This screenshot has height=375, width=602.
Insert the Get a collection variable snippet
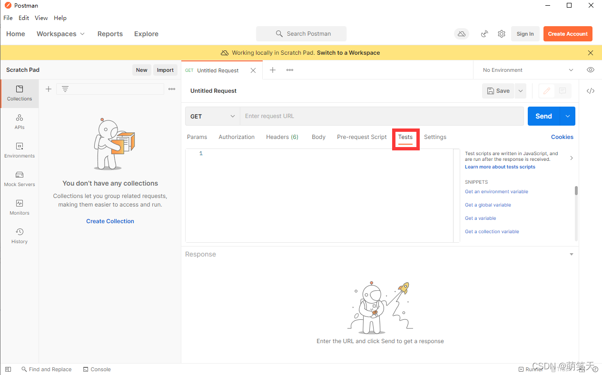(492, 232)
